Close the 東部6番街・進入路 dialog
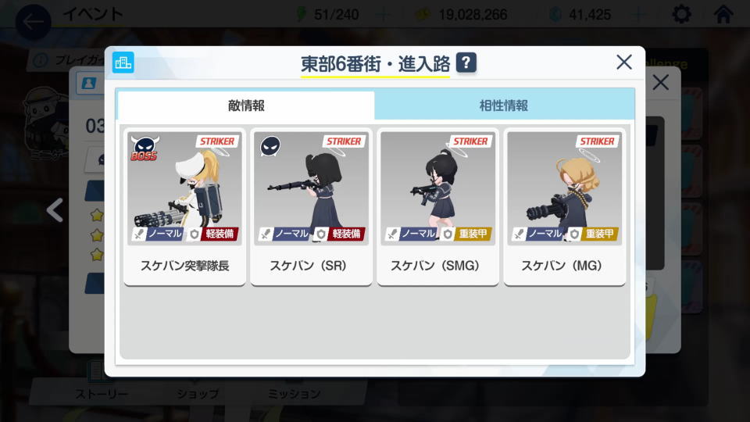Image resolution: width=750 pixels, height=422 pixels. [x=623, y=63]
